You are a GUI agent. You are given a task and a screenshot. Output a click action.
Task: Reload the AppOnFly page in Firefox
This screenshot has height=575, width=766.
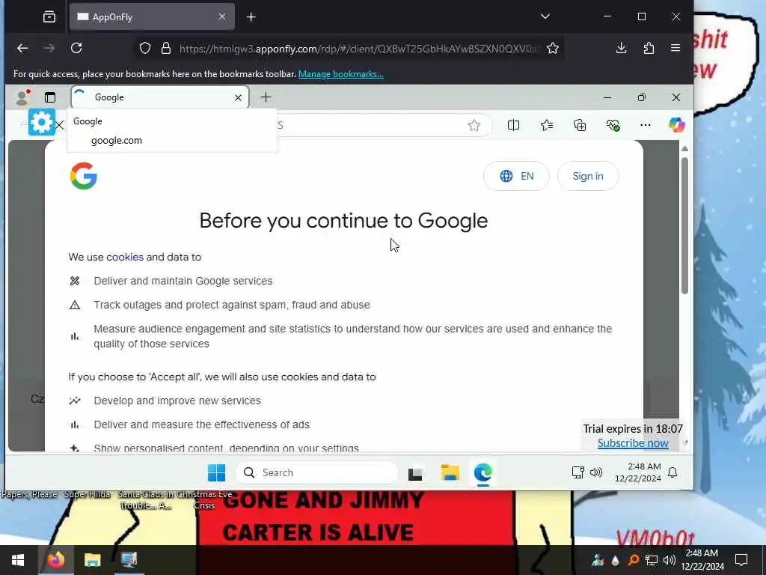[76, 48]
